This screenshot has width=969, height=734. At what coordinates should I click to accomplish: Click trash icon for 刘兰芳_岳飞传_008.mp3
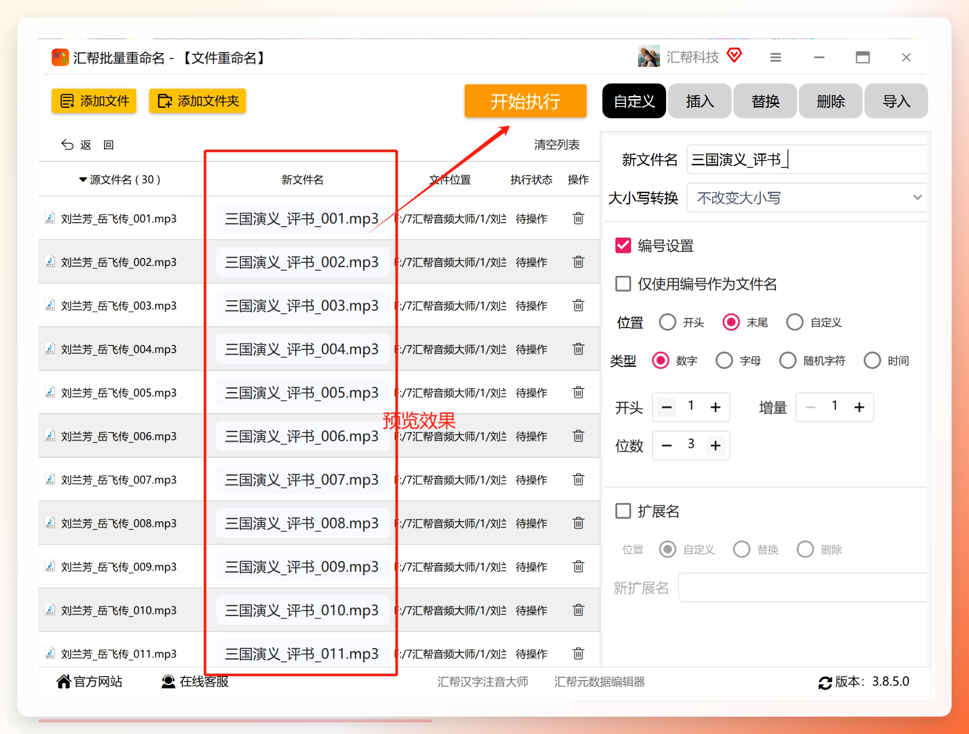(578, 523)
